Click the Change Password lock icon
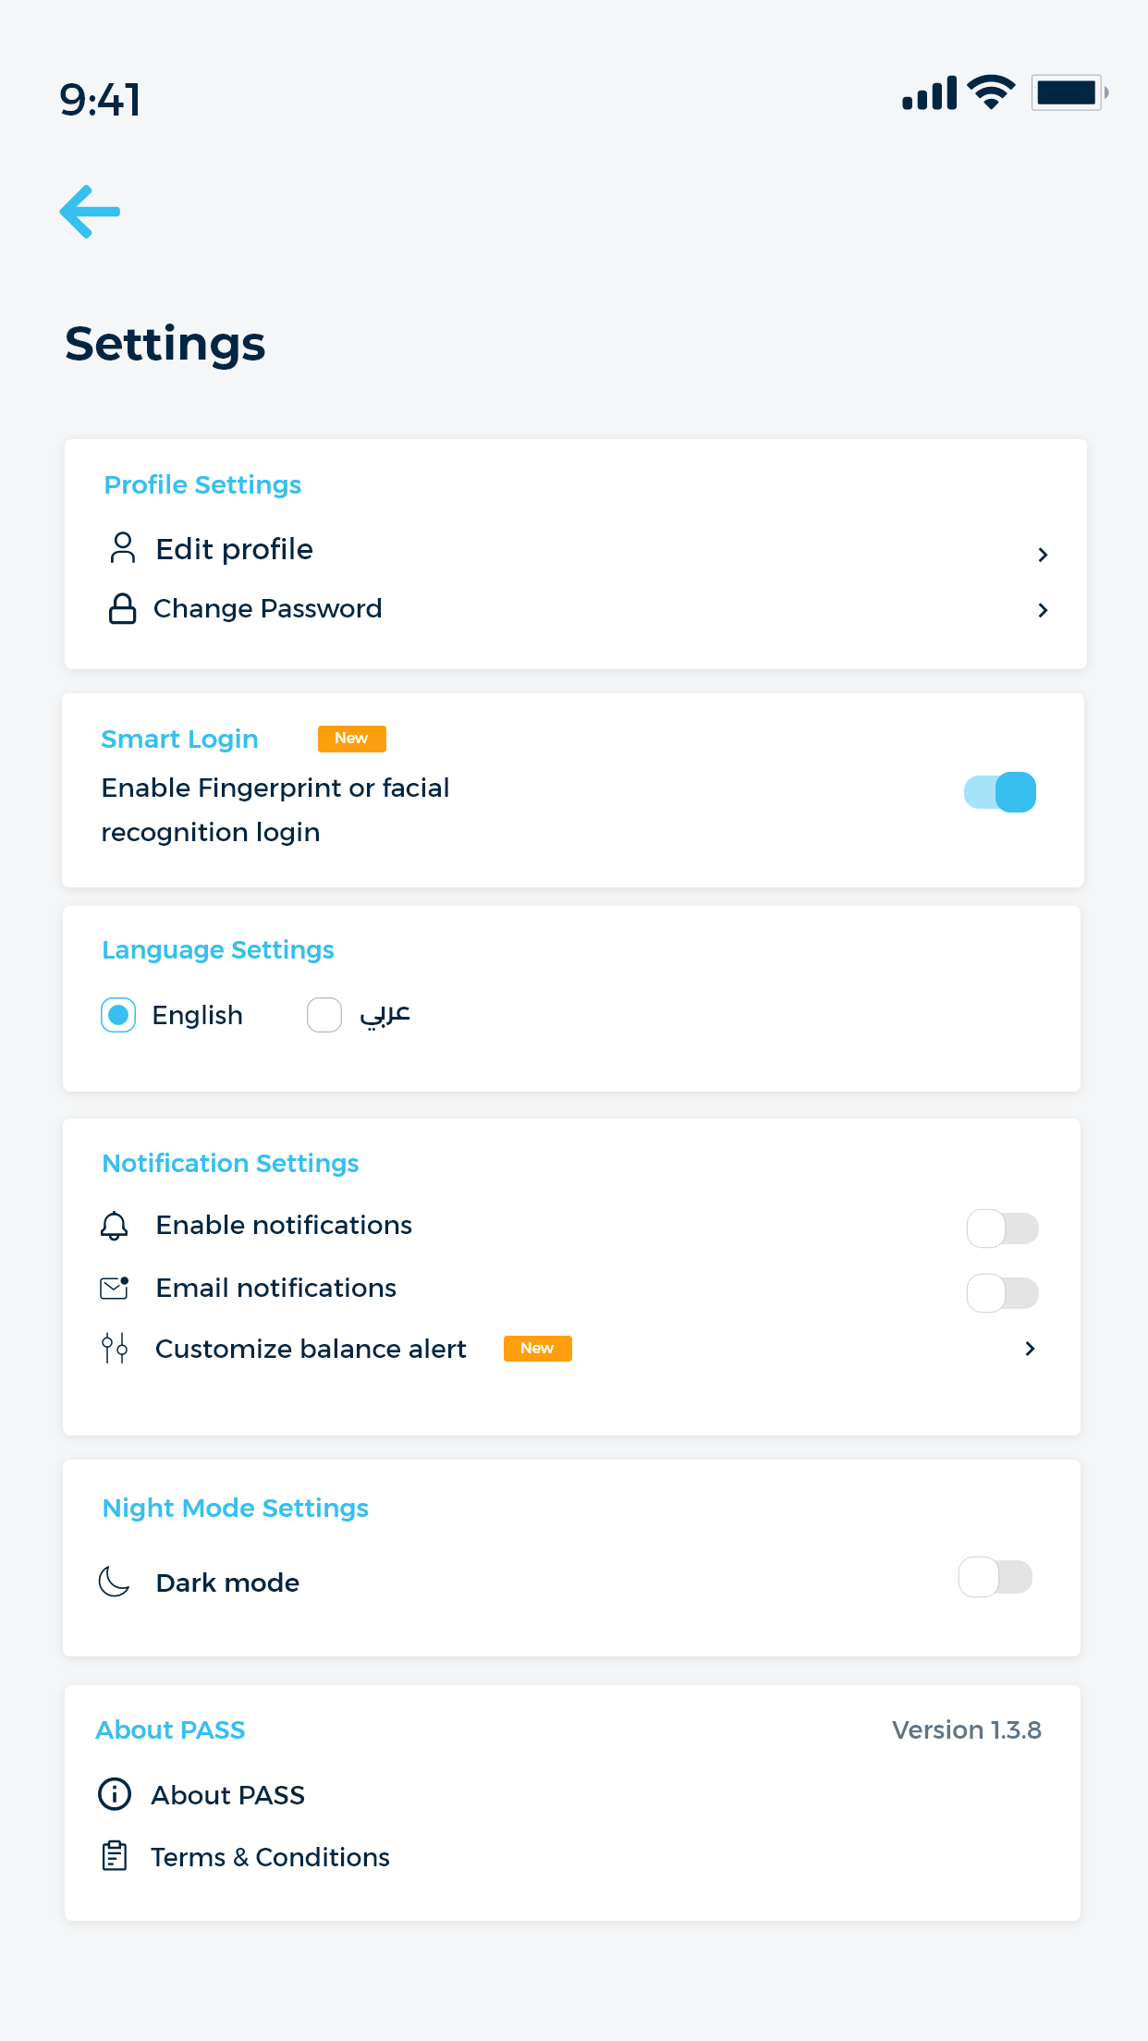This screenshot has height=2041, width=1148. coord(122,608)
